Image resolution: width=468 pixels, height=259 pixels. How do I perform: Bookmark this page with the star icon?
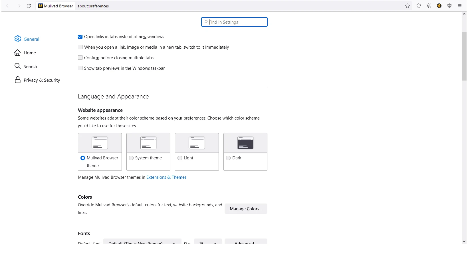[408, 6]
